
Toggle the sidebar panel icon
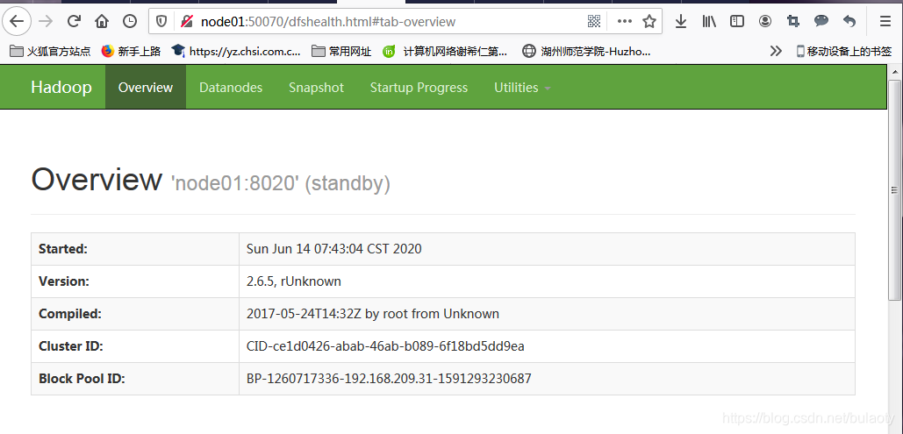coord(737,22)
